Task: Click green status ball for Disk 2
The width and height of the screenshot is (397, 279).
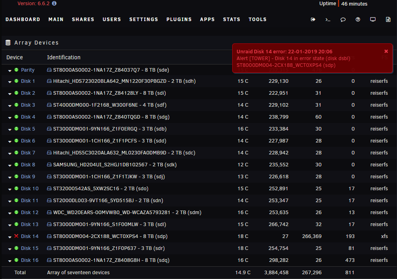Action: point(16,93)
